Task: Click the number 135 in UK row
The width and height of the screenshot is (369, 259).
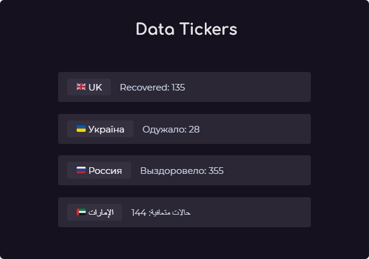Action: [x=178, y=88]
